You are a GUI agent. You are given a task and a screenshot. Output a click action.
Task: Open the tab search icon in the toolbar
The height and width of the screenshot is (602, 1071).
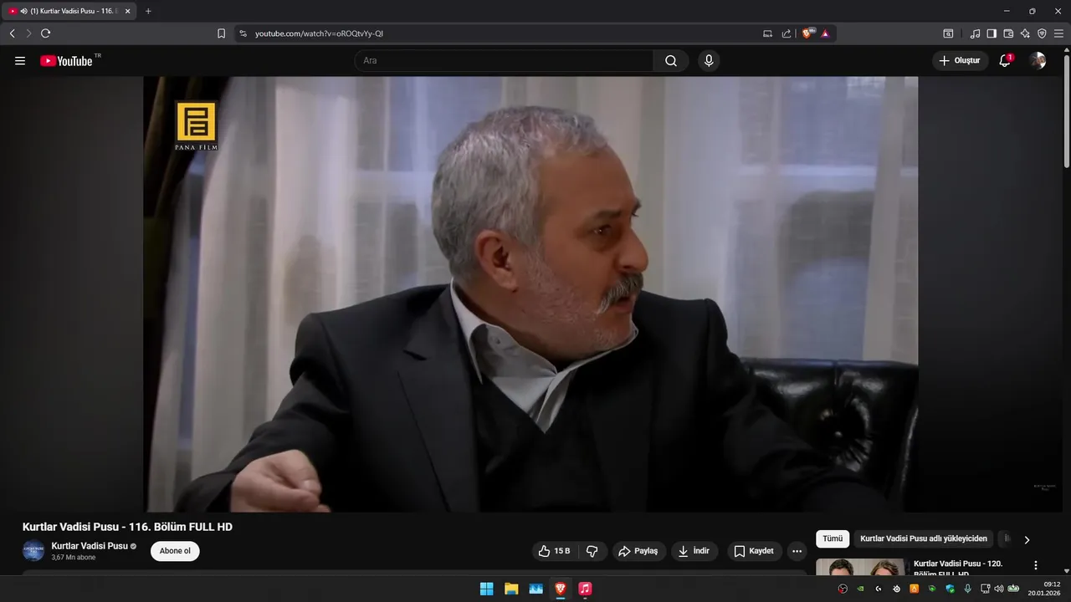tap(948, 33)
